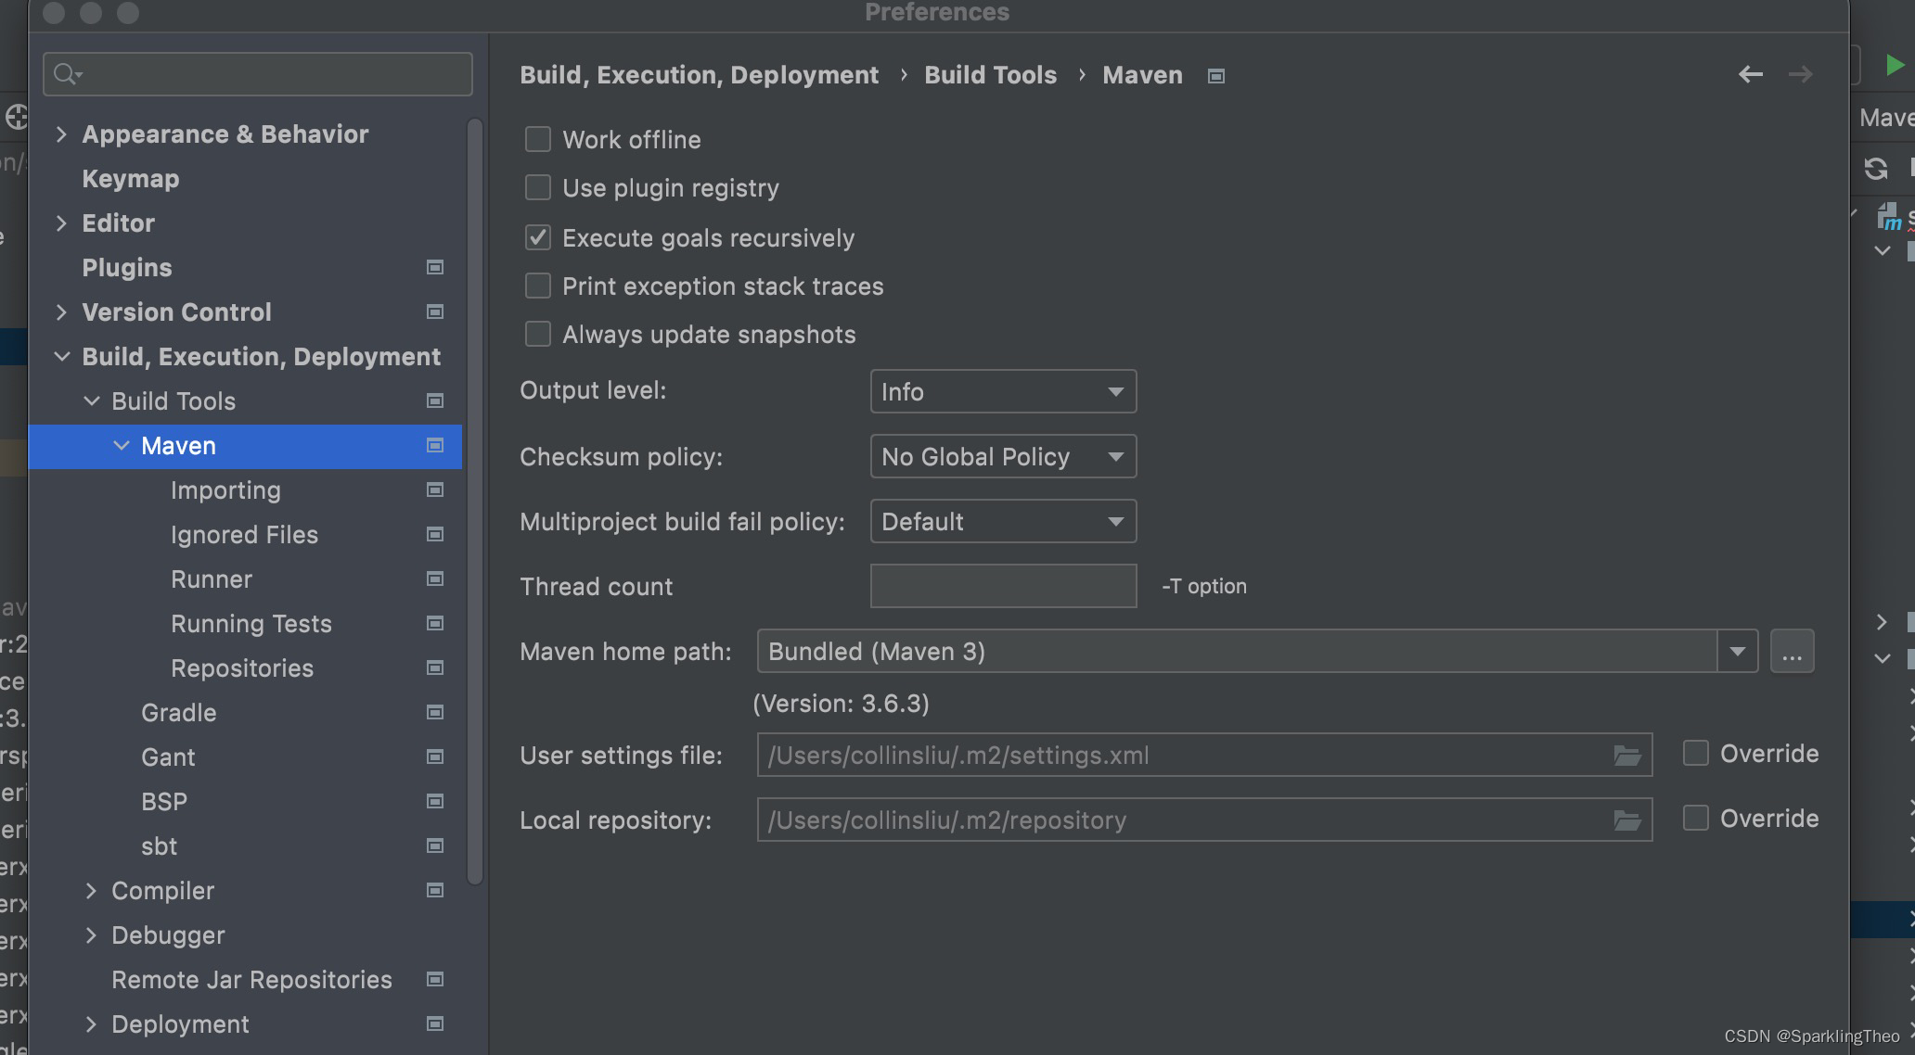The image size is (1915, 1055).
Task: Check Override for User settings file
Action: tap(1696, 754)
